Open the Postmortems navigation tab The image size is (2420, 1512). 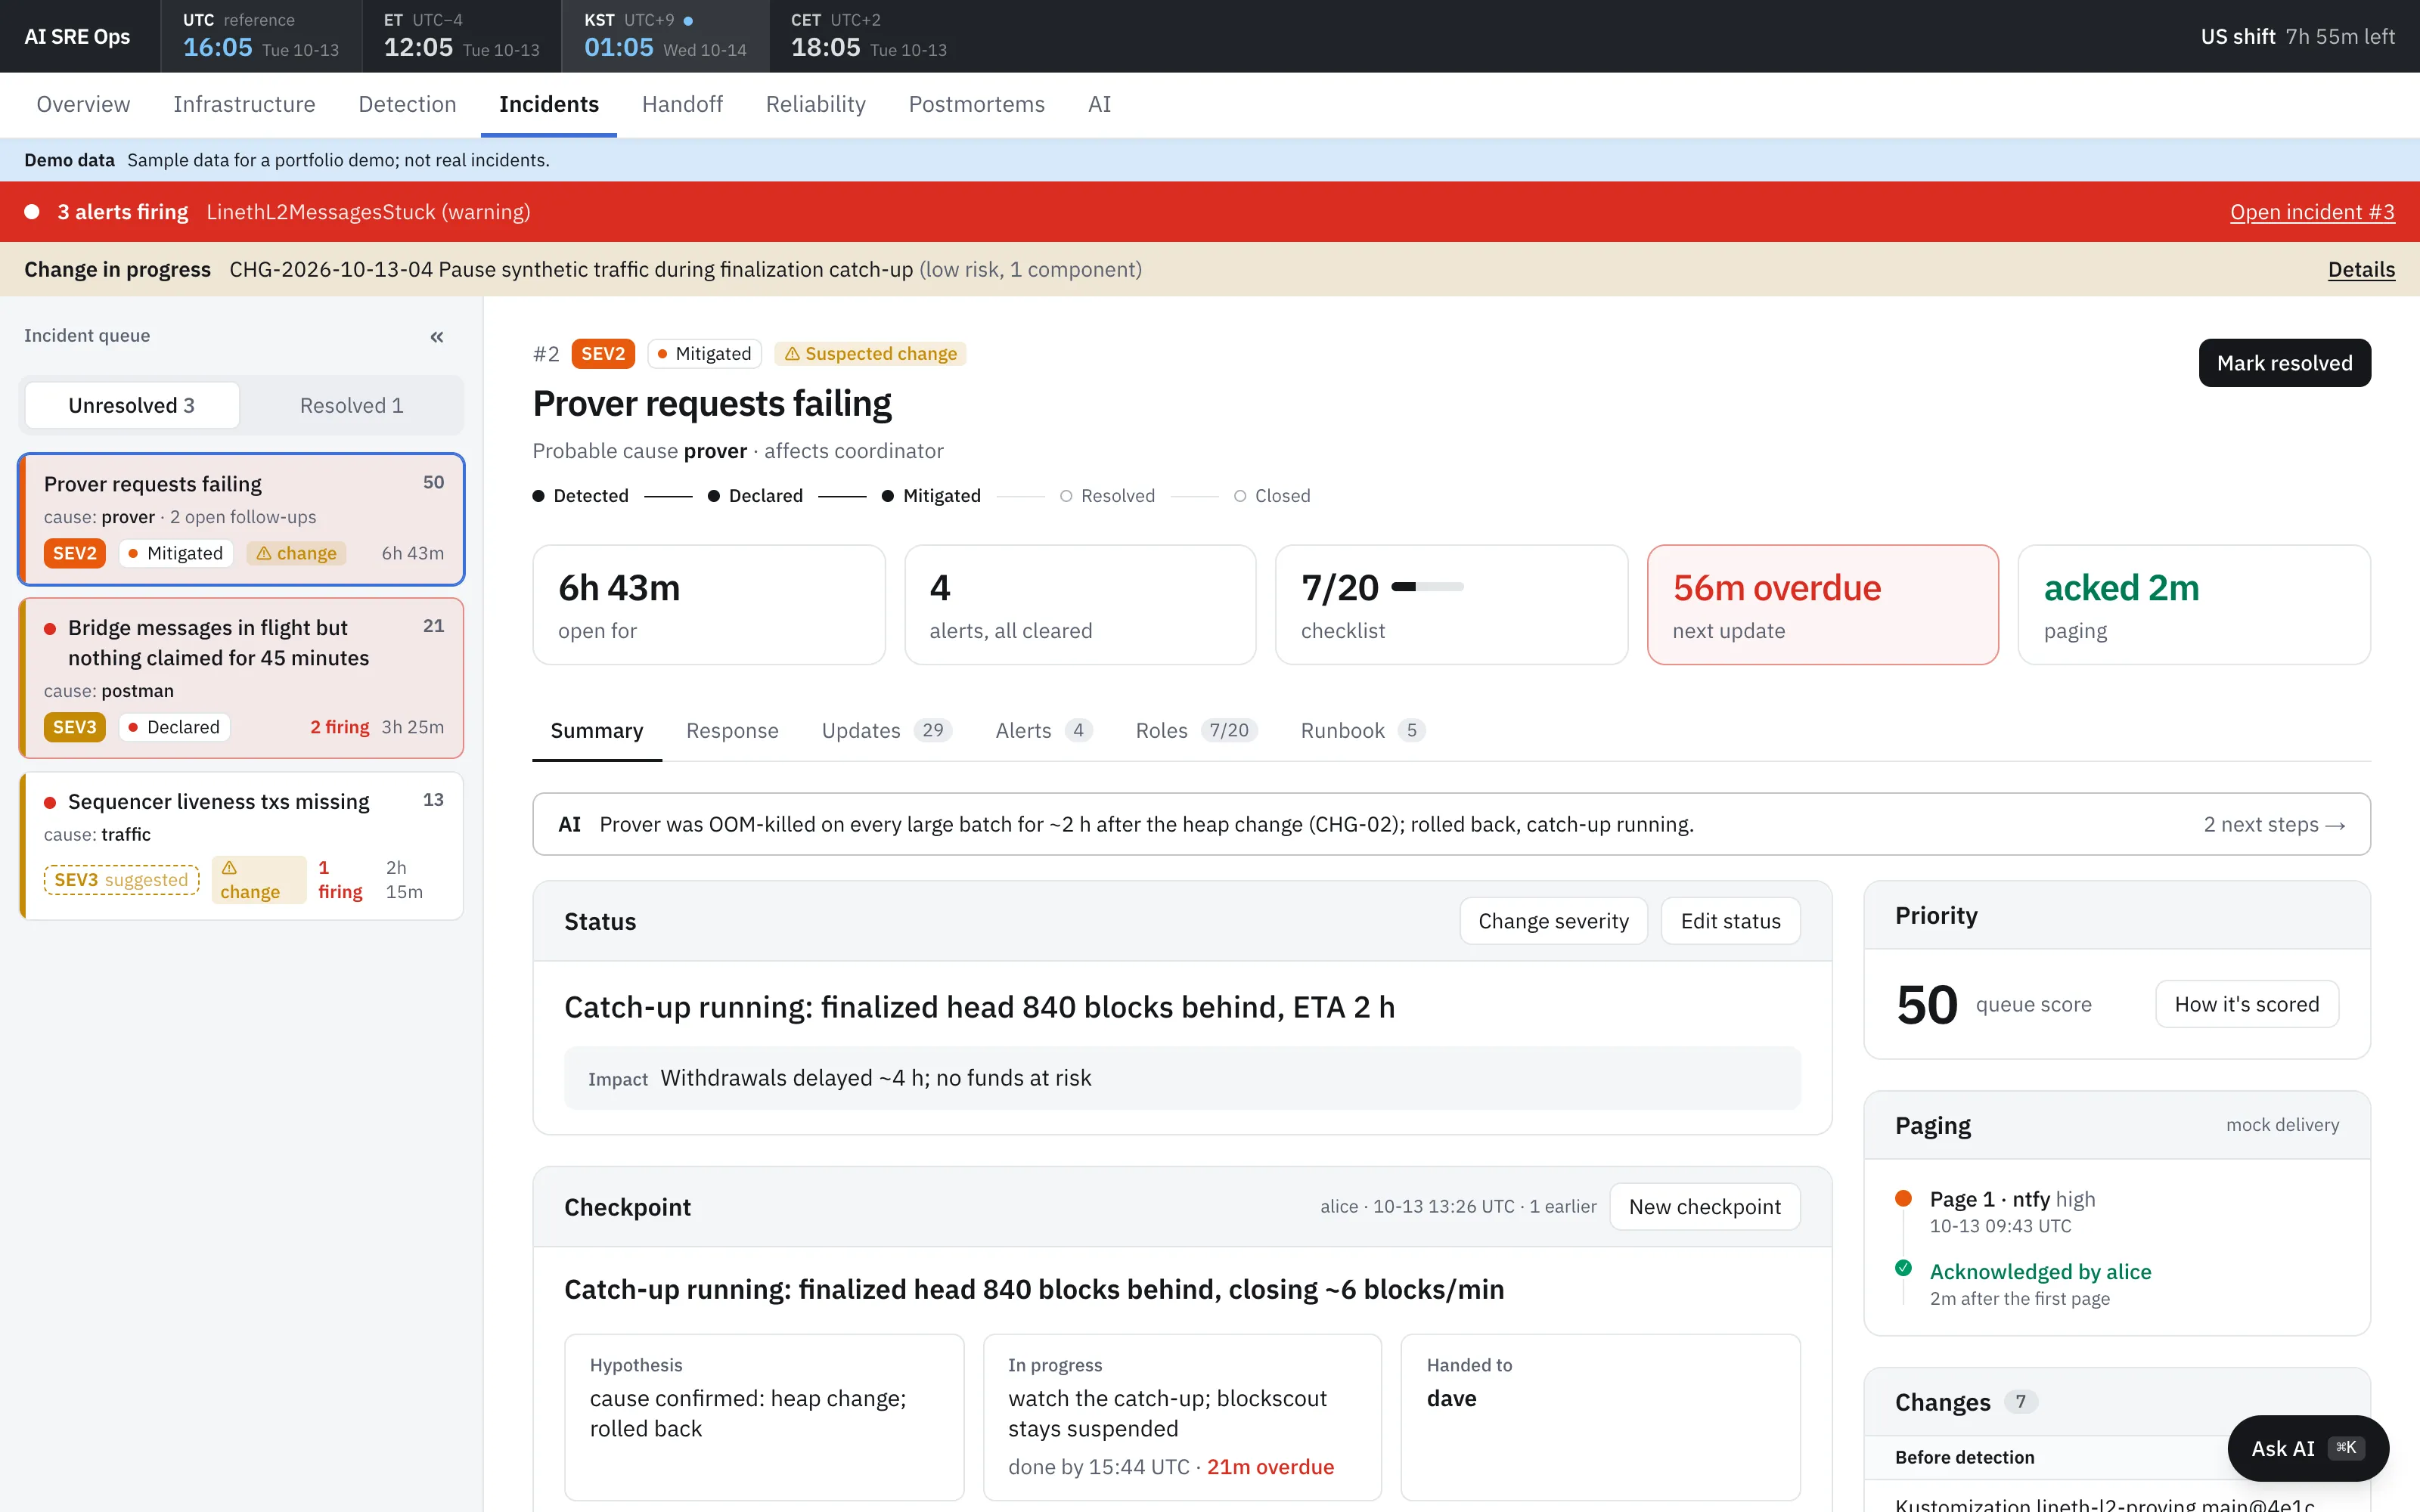tap(976, 104)
